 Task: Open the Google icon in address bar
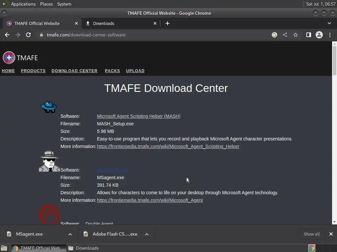pos(274,35)
